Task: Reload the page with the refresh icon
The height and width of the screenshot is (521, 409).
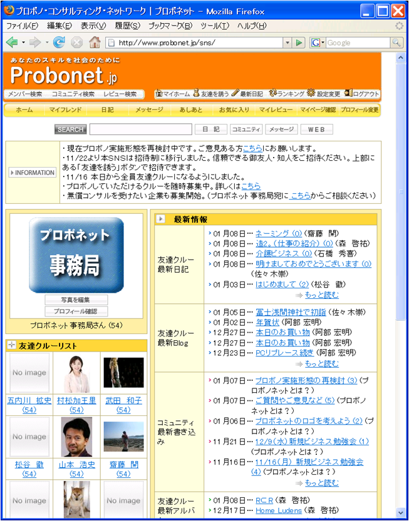Action: 59,42
